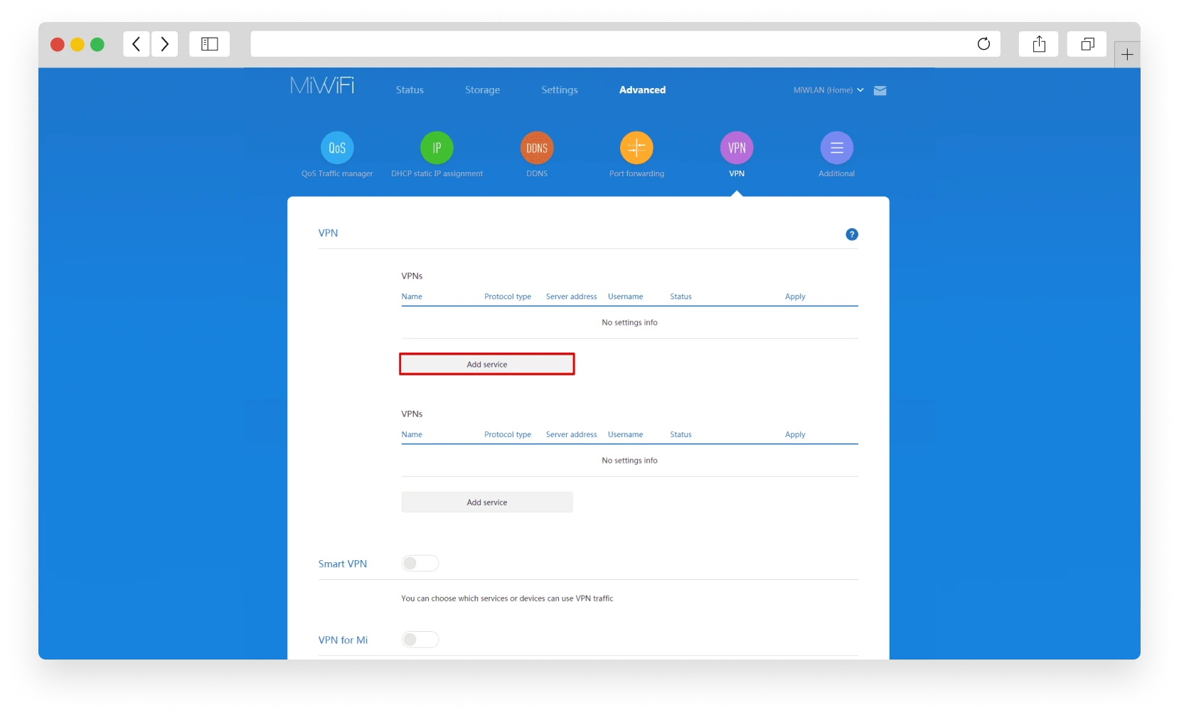Viewport: 1179px width, 715px height.
Task: Enable the VPN for Mi toggle
Action: click(x=420, y=639)
